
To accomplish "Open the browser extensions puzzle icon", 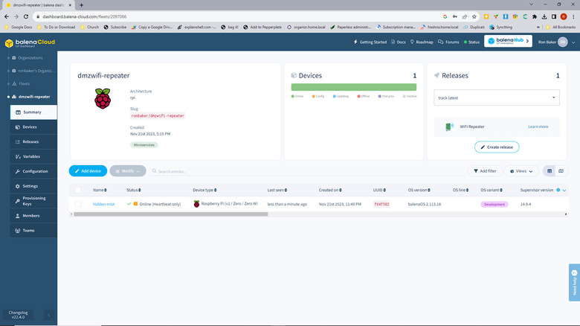I will tap(534, 16).
